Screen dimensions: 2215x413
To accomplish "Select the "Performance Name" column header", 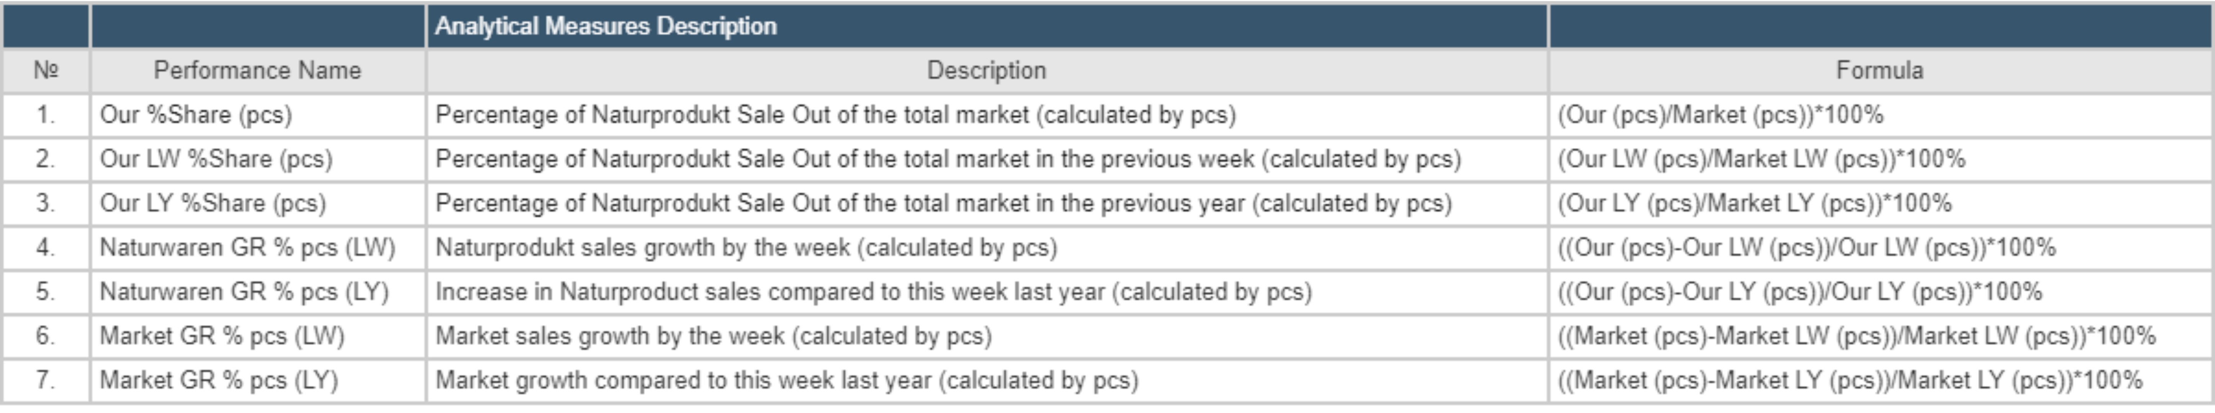I will 257,70.
